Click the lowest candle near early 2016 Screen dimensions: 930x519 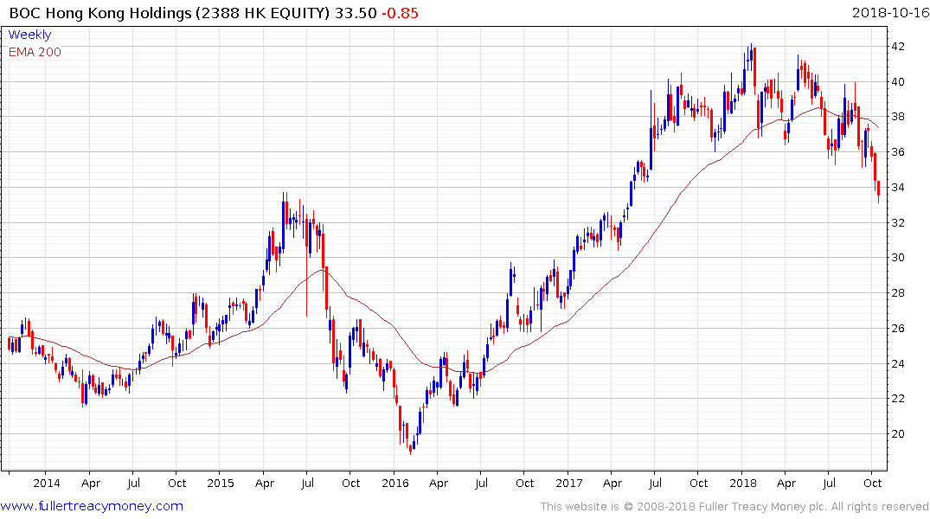click(x=412, y=446)
